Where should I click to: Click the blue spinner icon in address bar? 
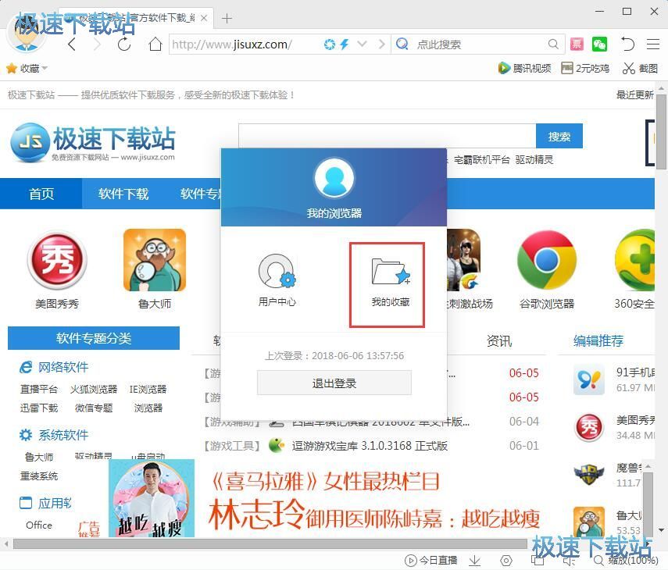click(330, 45)
